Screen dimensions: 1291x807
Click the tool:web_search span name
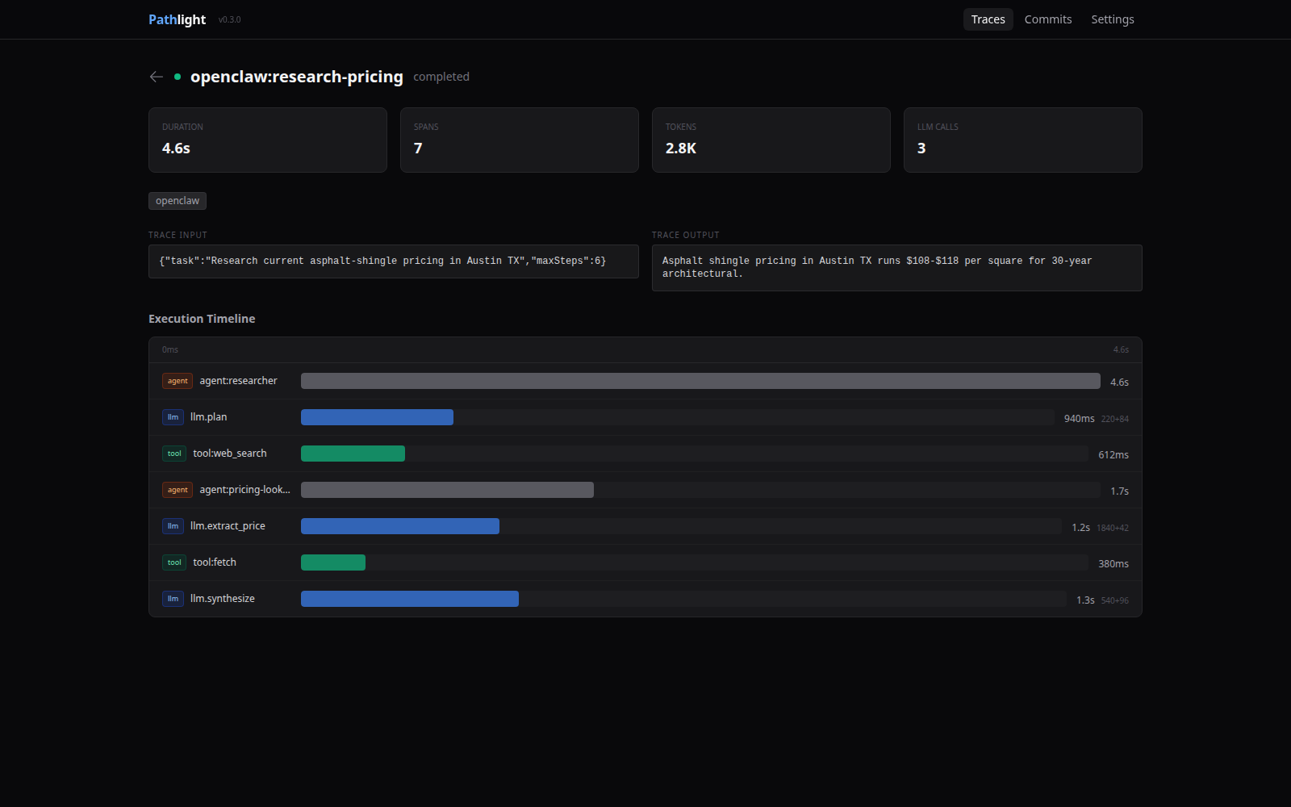[x=230, y=454]
